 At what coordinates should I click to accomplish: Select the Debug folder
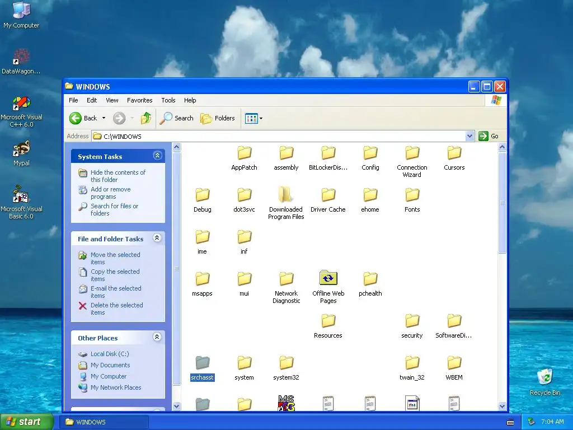[x=202, y=200]
